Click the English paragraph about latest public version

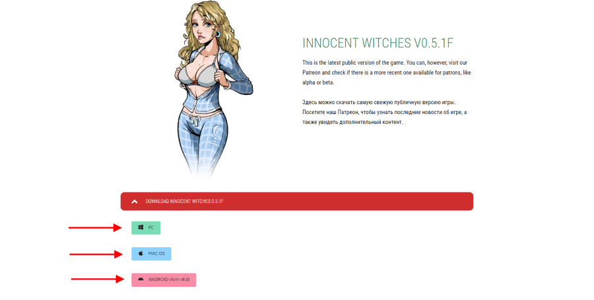[386, 73]
